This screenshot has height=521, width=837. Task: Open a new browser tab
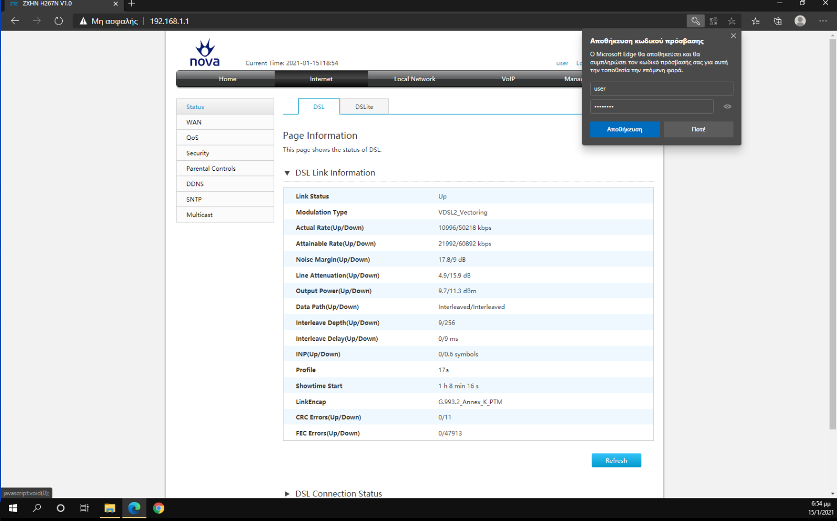point(132,4)
